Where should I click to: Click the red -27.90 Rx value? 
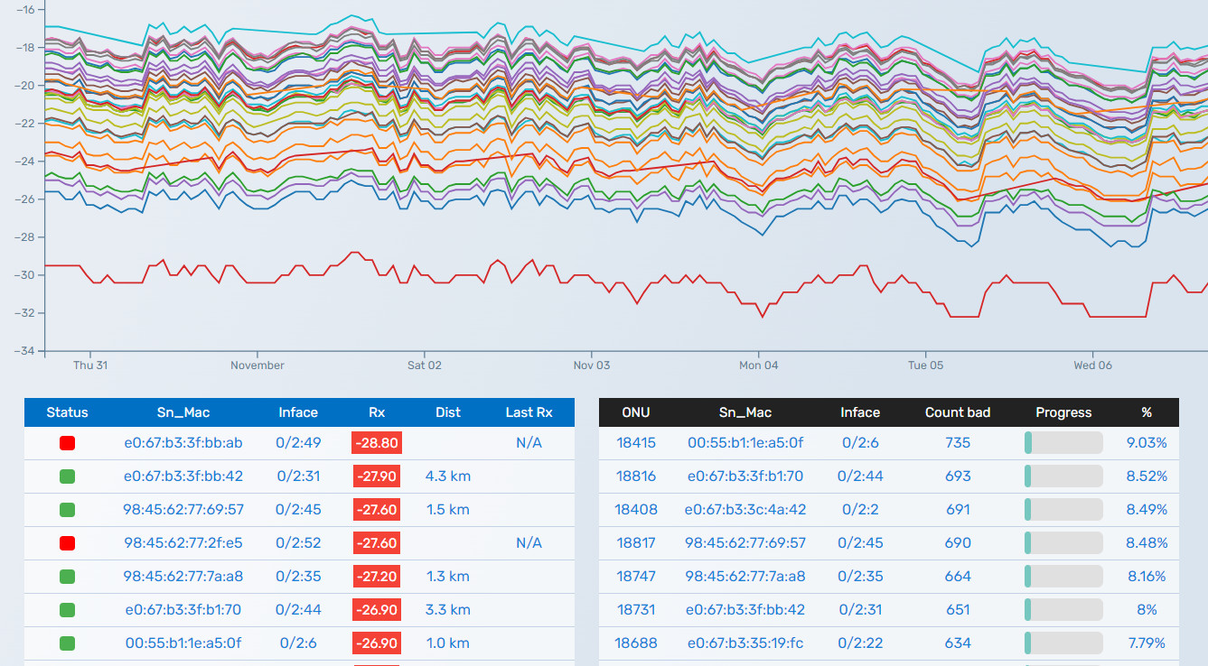(377, 476)
